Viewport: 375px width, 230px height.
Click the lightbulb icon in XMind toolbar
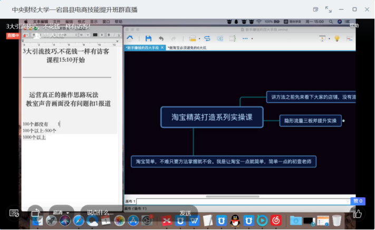337,39
